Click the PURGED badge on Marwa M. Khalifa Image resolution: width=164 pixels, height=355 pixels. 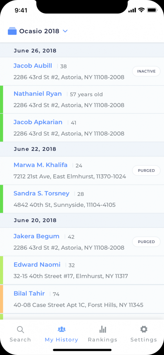(146, 171)
